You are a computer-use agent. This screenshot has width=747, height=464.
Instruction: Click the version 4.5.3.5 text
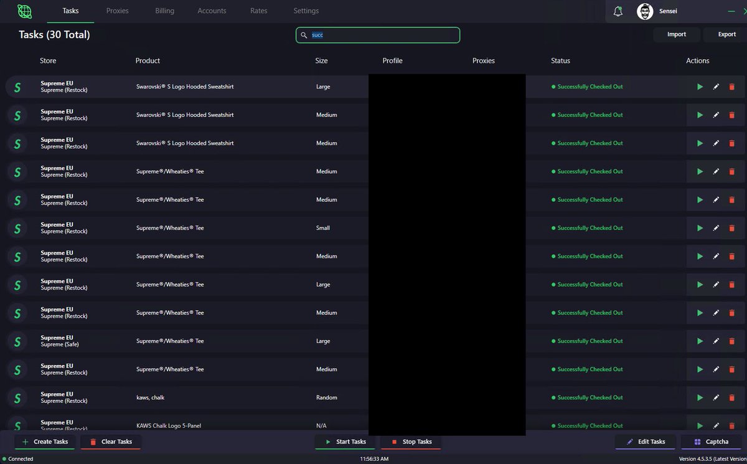point(712,459)
